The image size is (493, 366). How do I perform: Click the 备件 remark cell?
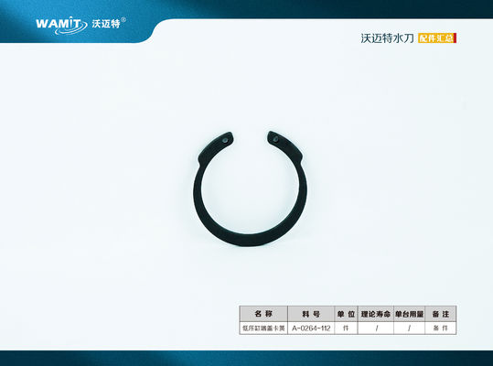[441, 328]
